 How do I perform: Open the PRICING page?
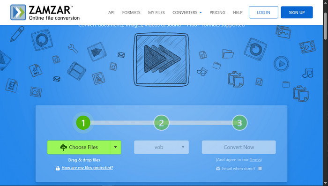[x=217, y=13]
